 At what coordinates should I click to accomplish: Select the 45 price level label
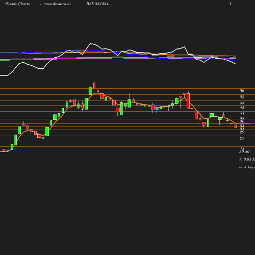tap(242, 108)
